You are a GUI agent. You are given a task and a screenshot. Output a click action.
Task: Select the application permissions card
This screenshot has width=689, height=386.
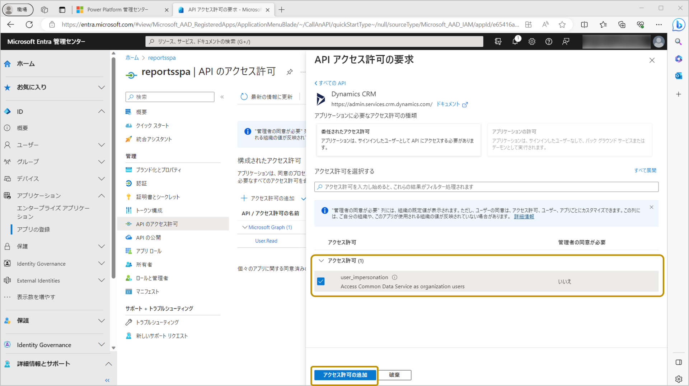569,140
